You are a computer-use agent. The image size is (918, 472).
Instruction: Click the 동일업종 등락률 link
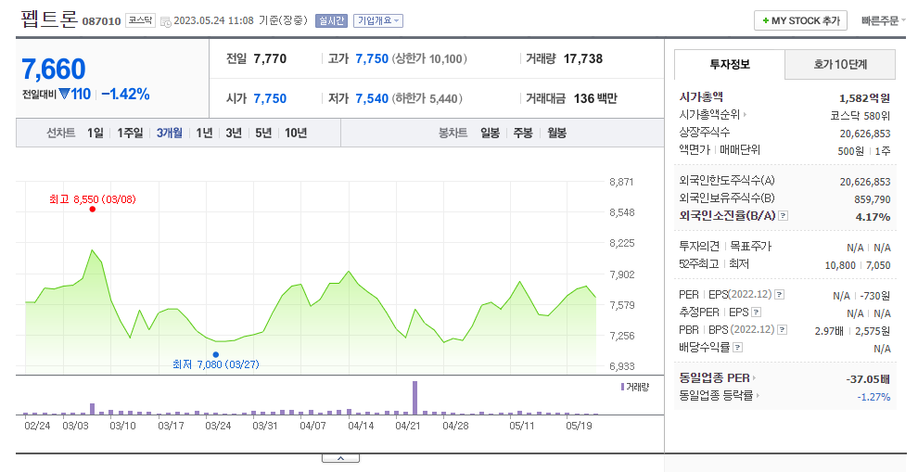(x=716, y=397)
